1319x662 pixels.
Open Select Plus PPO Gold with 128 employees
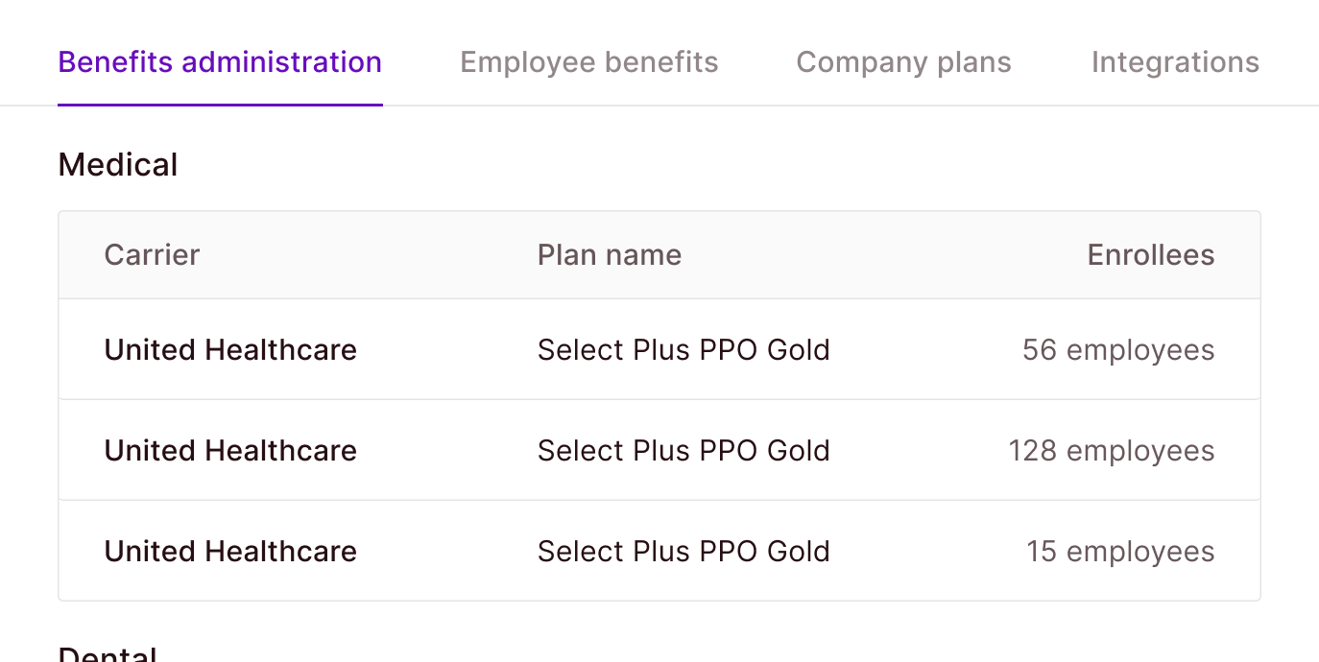[683, 451]
